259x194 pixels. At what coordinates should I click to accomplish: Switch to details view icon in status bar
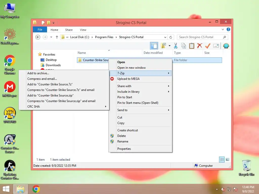(222, 159)
